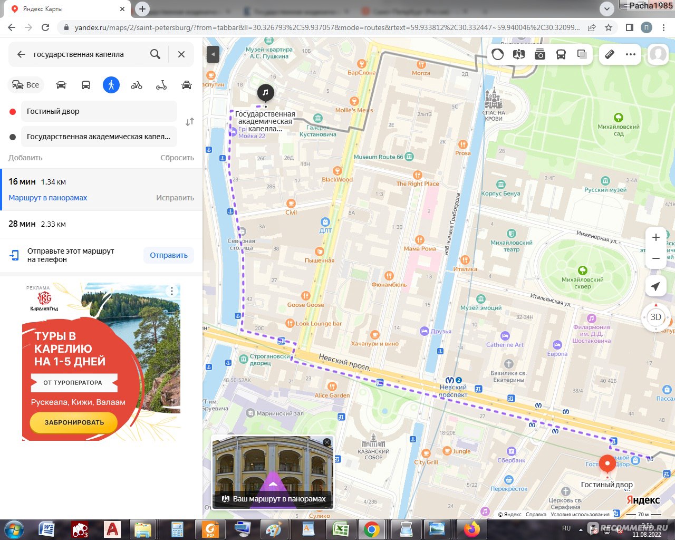The image size is (675, 541).
Task: Click the red Гостиный двор destination pin
Action: [x=607, y=464]
